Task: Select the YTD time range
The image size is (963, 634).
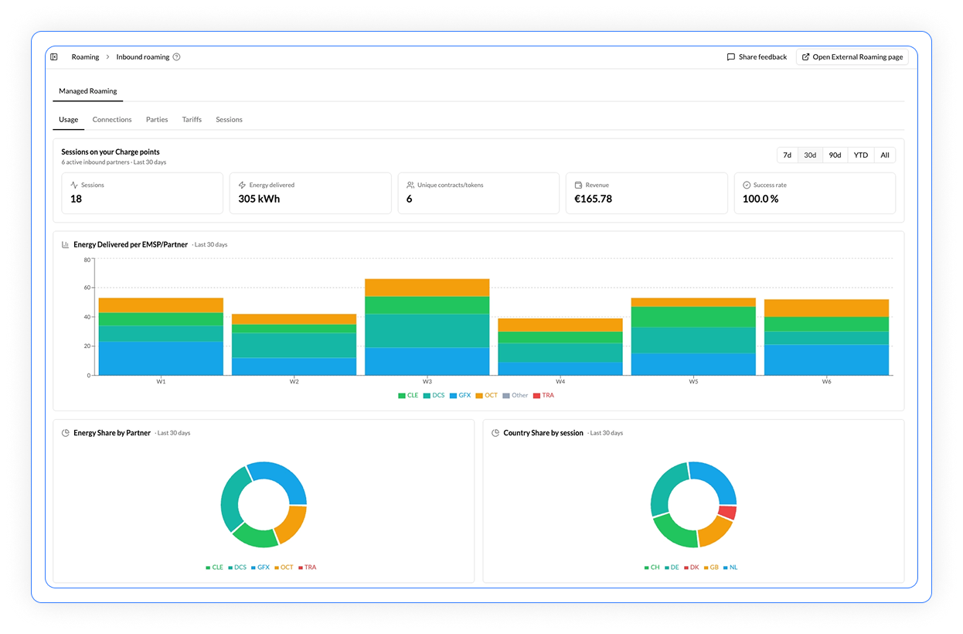Action: coord(861,155)
